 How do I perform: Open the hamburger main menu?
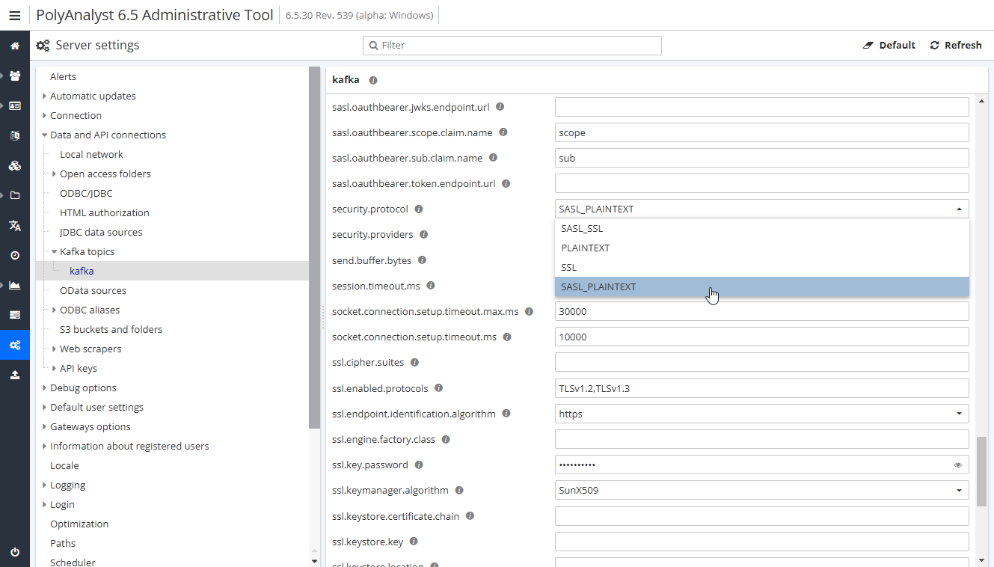click(14, 15)
